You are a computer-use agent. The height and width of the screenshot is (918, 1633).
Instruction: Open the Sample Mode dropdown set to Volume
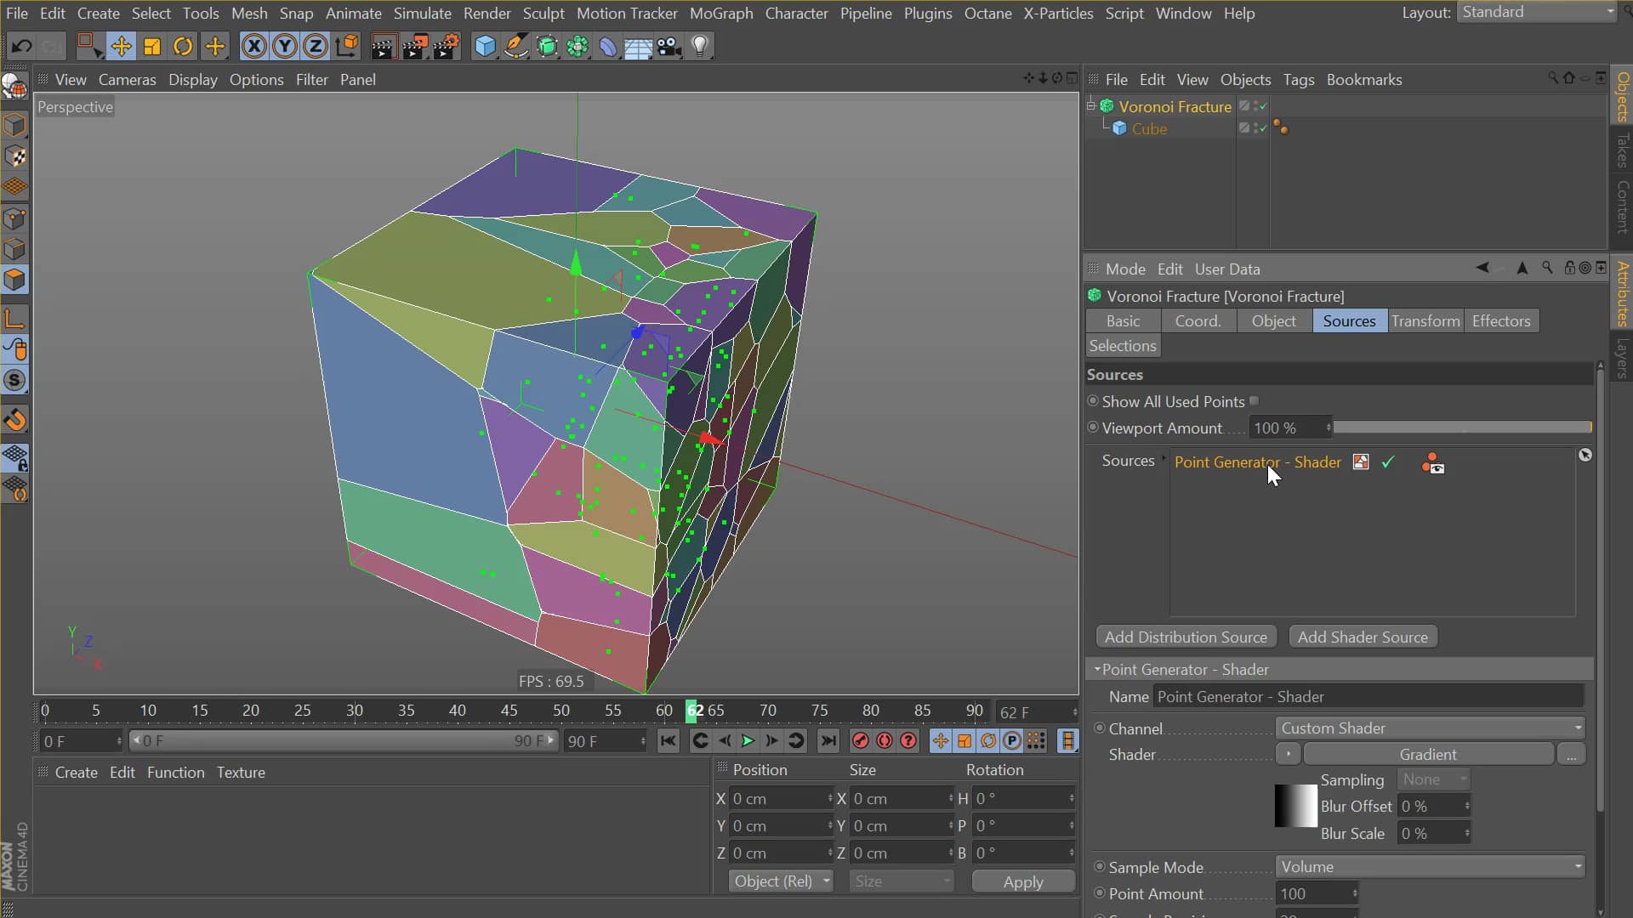point(1429,866)
